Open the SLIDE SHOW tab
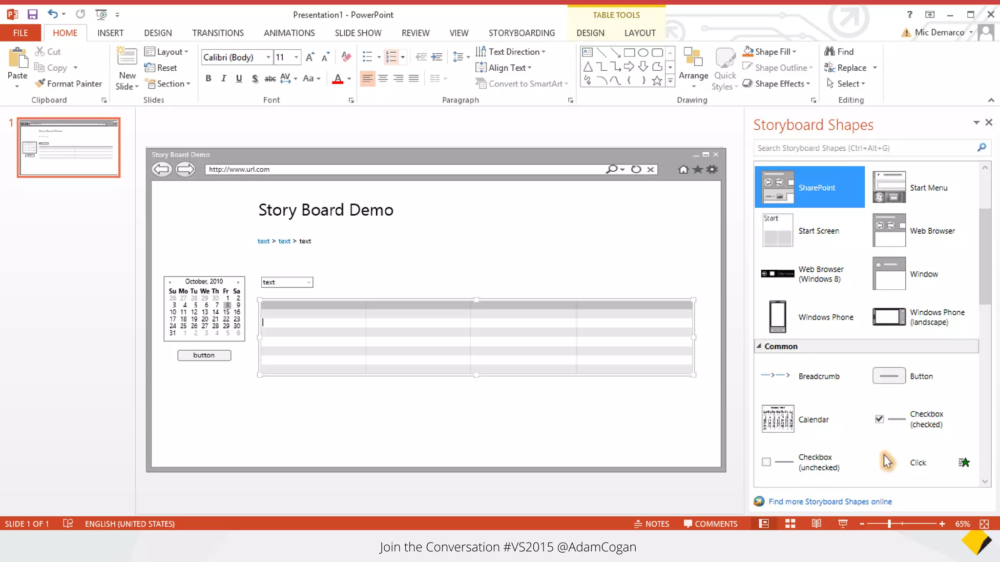 pyautogui.click(x=358, y=33)
